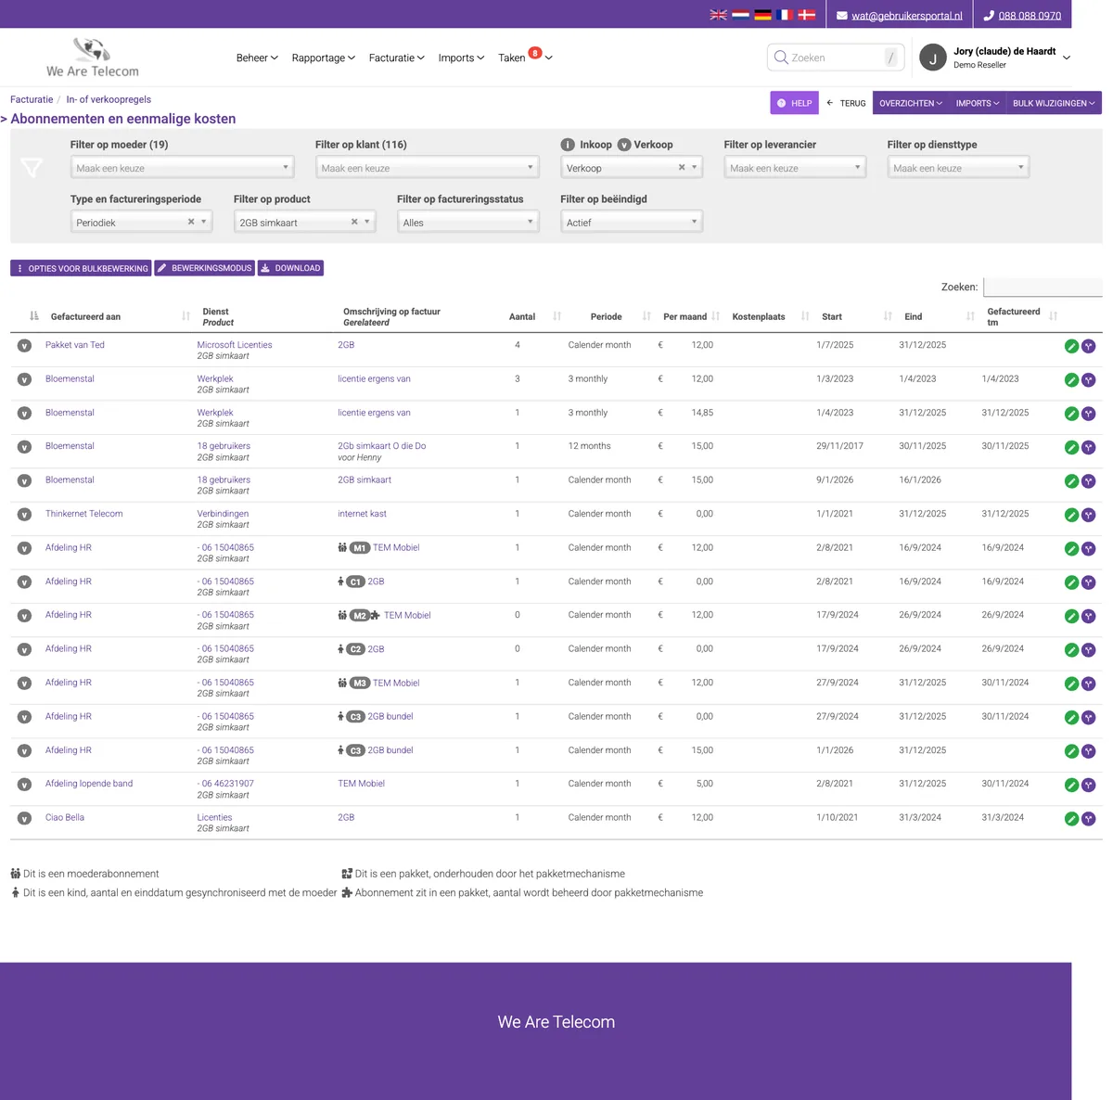Remove the 2GB simkaart product filter

(354, 222)
